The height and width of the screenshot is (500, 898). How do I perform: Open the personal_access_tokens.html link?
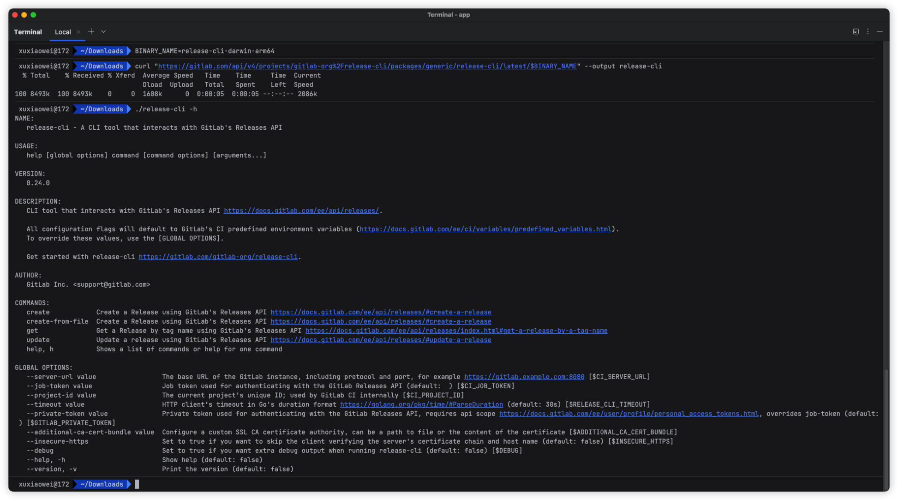[629, 414]
